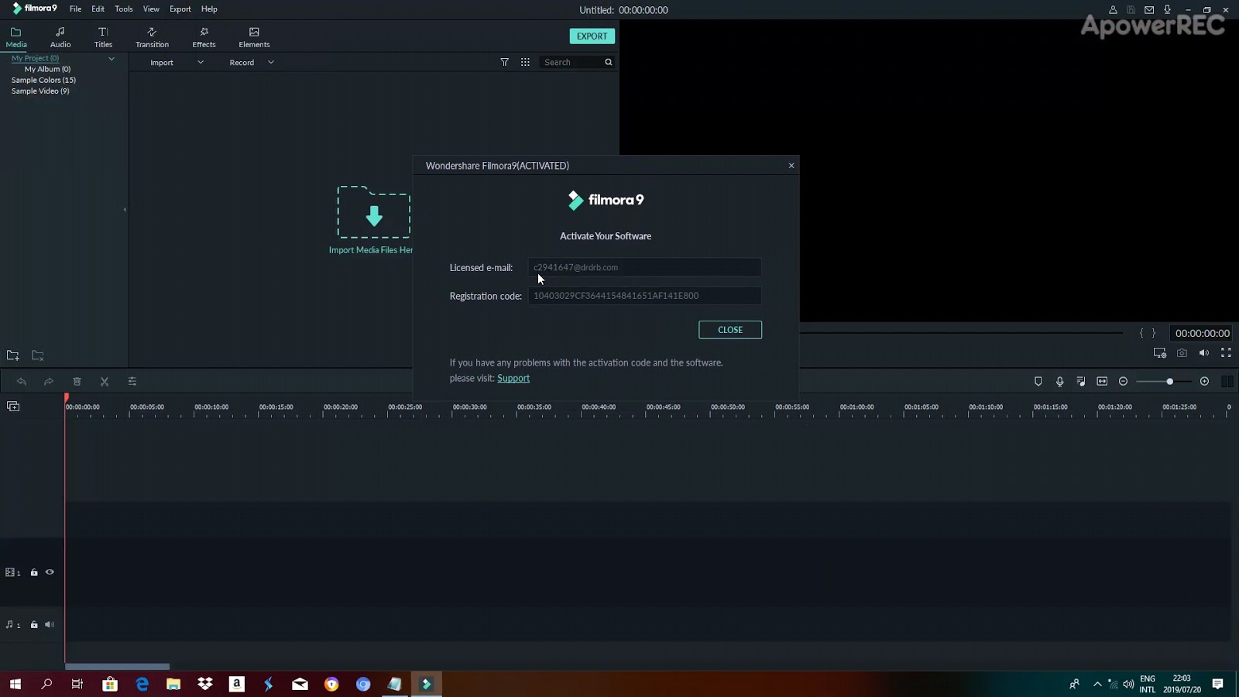Click the green EXPORT button

coord(592,36)
